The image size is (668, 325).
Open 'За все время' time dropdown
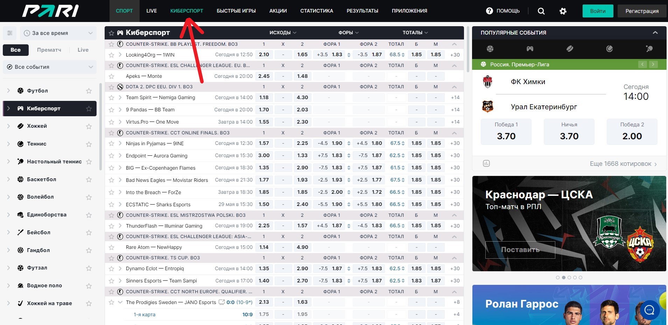coord(58,33)
